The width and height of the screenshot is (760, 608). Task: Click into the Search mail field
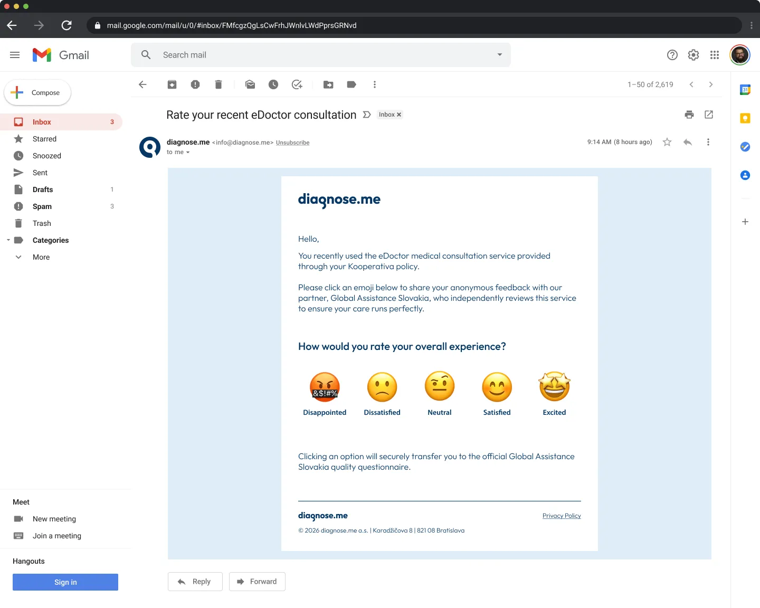321,55
